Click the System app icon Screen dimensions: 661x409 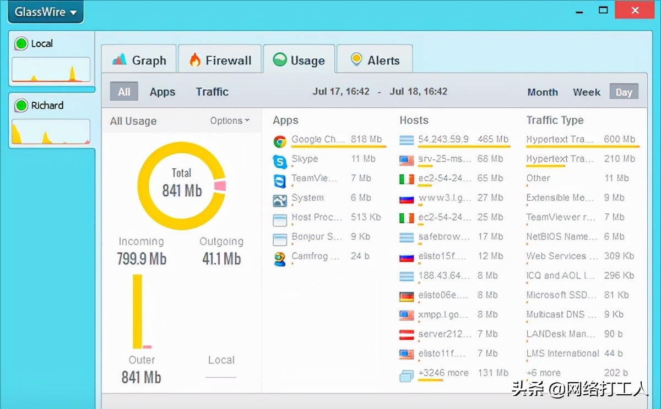[x=280, y=198]
